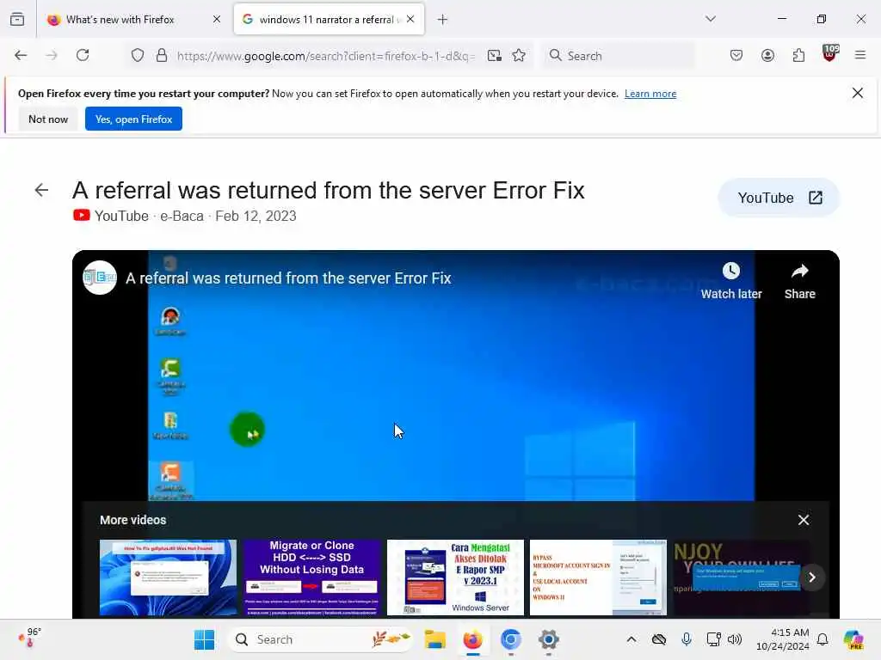Click the e-Baca channel avatar in player
881x660 pixels.
click(x=100, y=278)
